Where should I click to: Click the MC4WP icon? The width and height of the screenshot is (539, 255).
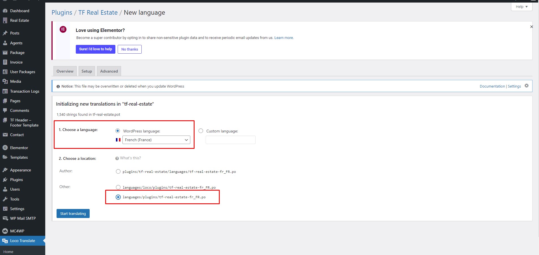point(5,231)
